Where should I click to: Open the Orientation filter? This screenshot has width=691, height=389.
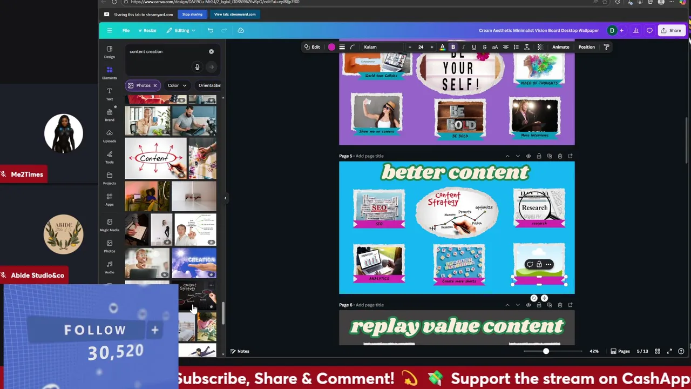coord(209,85)
